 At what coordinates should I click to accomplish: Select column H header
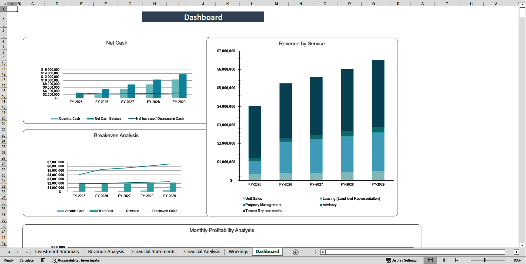(155, 4)
